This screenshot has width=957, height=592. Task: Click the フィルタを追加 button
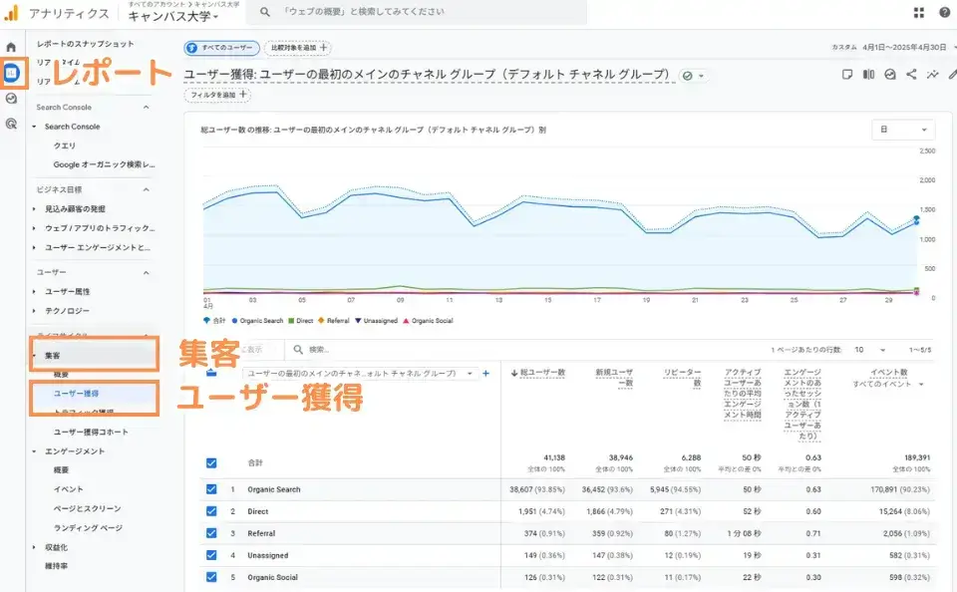pyautogui.click(x=217, y=95)
